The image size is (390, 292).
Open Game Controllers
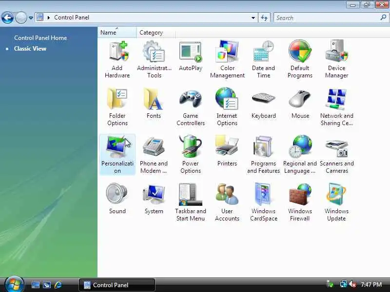[x=191, y=107]
